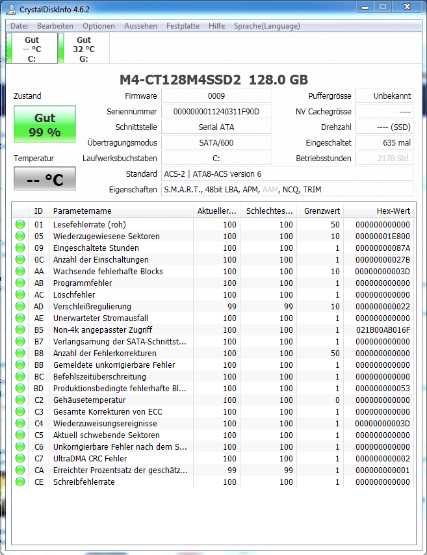Open the Datei menu
This screenshot has width=427, height=555.
(19, 26)
